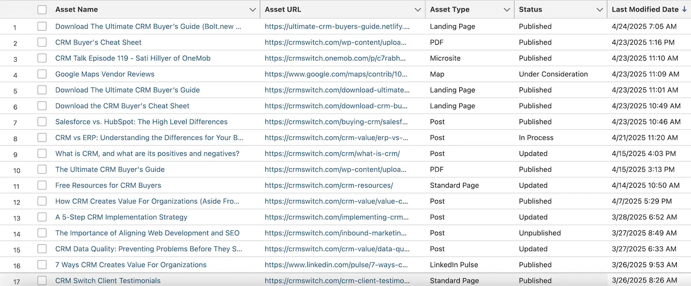Click the Unpublished status cell

[x=540, y=233]
